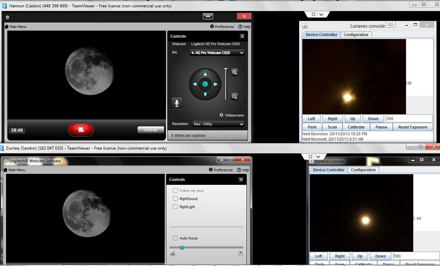Click the Reset Exposure button
The width and height of the screenshot is (440, 266).
pos(413,127)
